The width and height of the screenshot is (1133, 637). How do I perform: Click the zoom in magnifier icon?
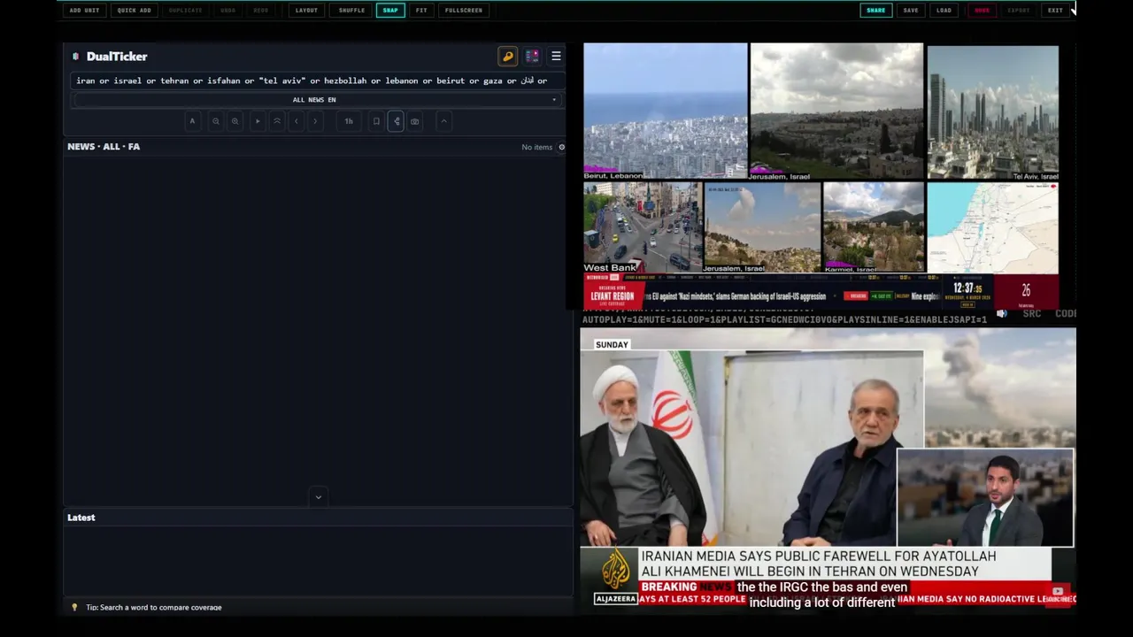click(x=235, y=121)
